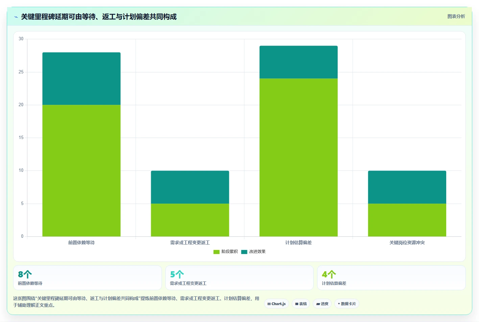Click the 前置依赖等待 x-axis label
This screenshot has width=479, height=322.
point(81,243)
